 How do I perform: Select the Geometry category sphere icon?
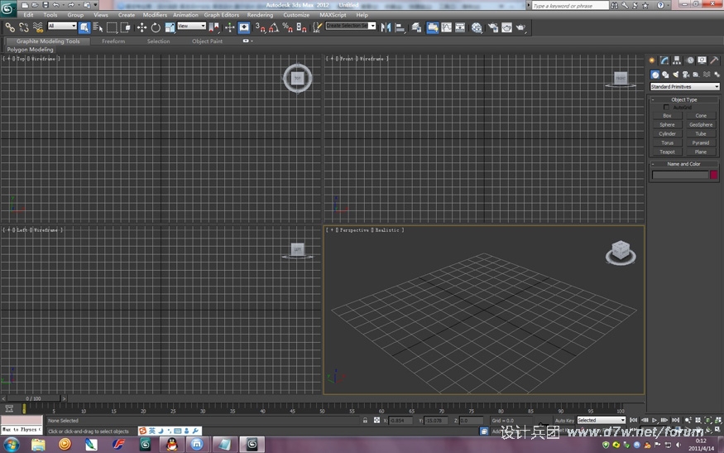654,75
